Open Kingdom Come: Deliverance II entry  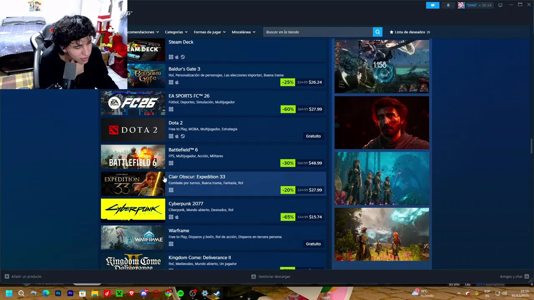[213, 261]
